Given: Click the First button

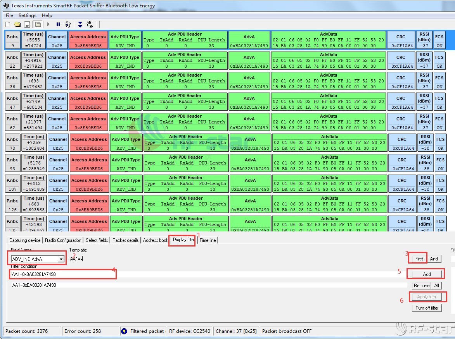Looking at the screenshot, I should tap(419, 259).
